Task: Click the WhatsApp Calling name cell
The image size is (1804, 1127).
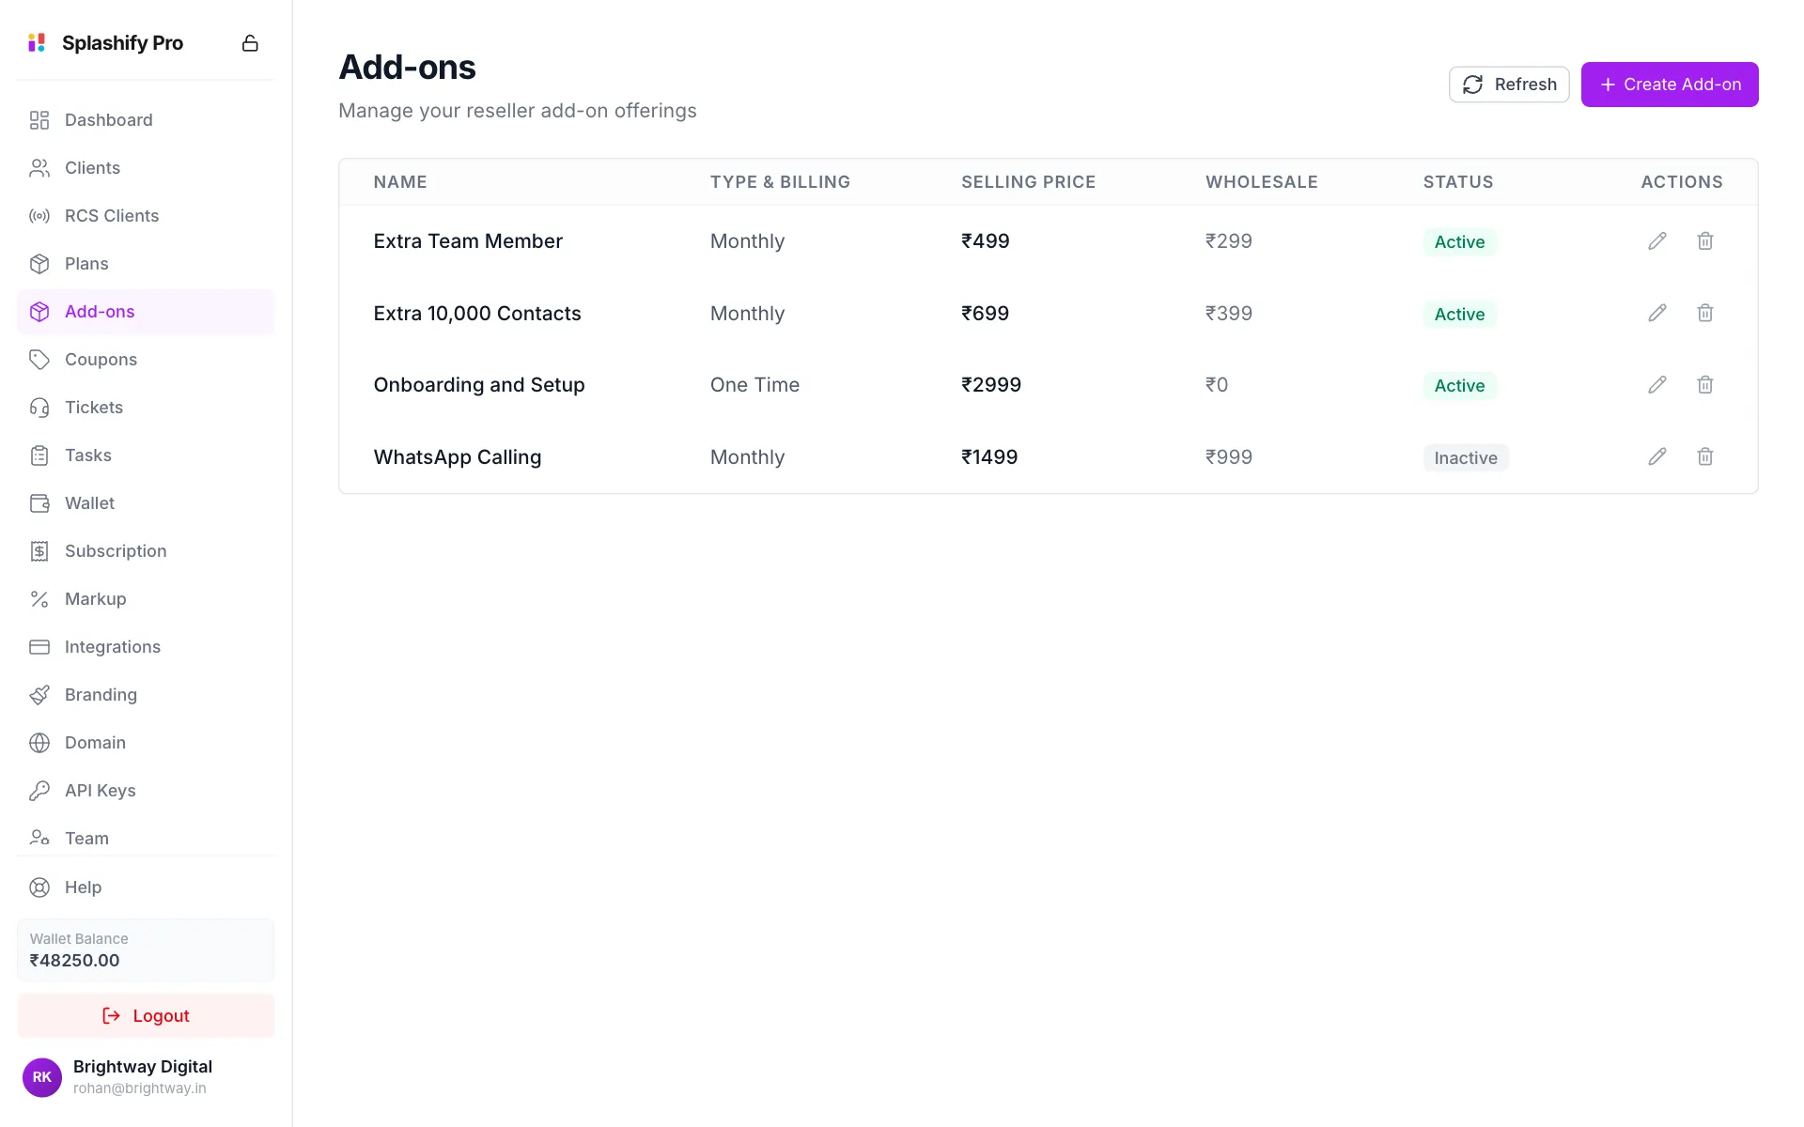Action: [x=458, y=457]
